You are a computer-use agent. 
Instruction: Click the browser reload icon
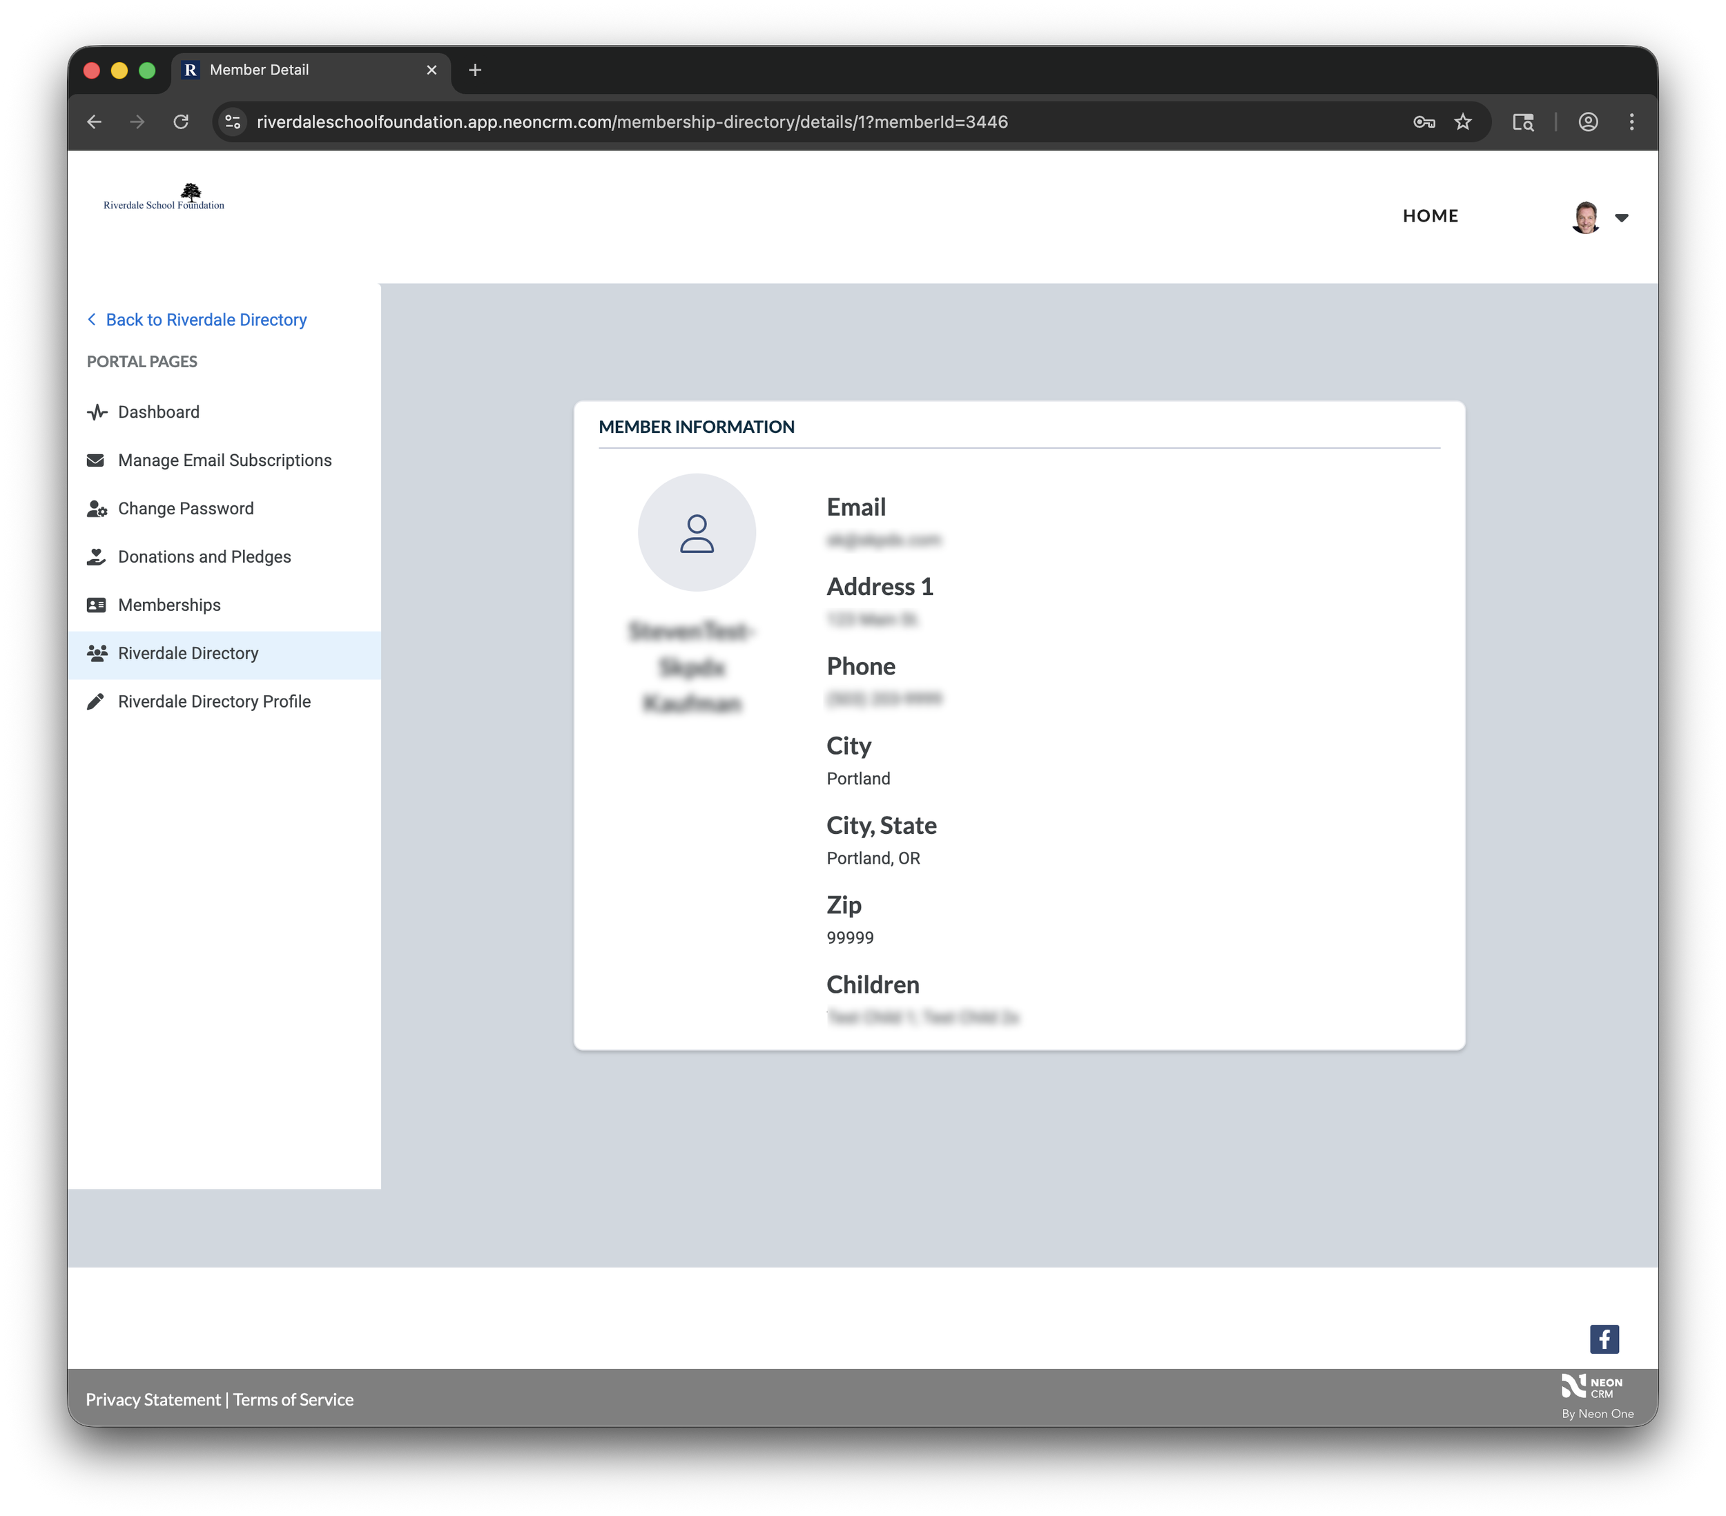coord(181,122)
